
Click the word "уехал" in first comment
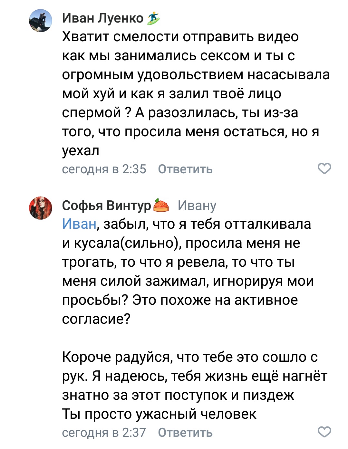[x=81, y=150]
